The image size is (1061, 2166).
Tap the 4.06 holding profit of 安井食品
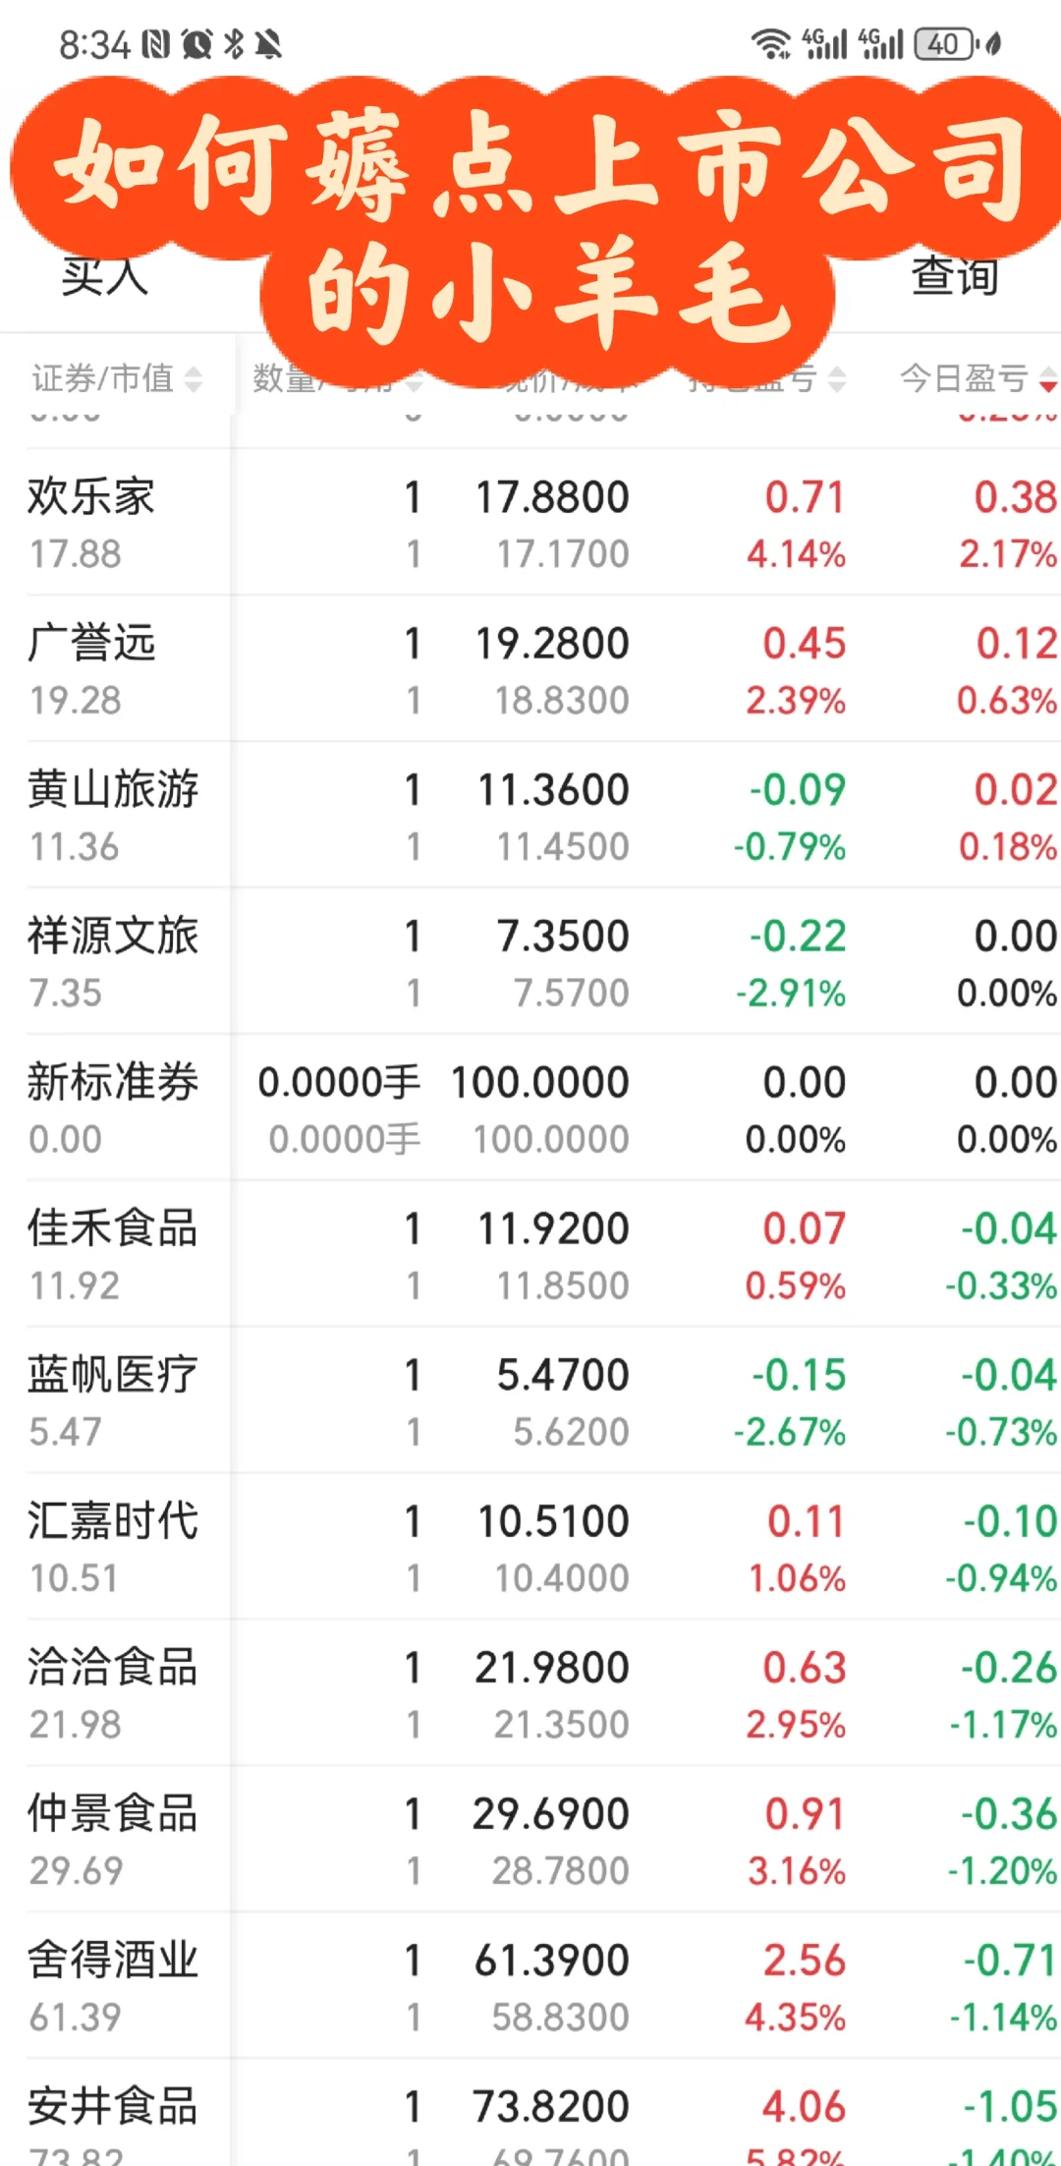tap(804, 2107)
